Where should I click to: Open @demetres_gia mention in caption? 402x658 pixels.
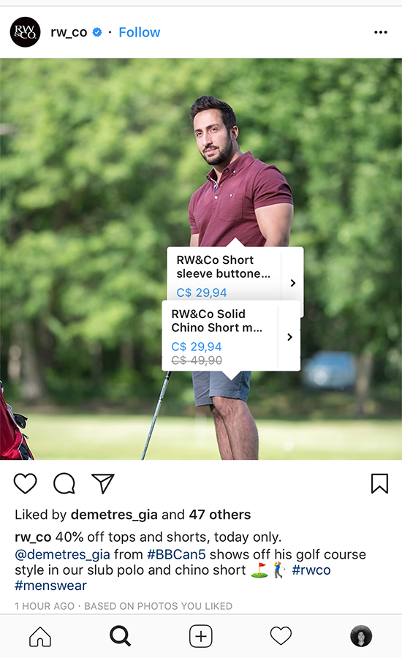pyautogui.click(x=63, y=554)
